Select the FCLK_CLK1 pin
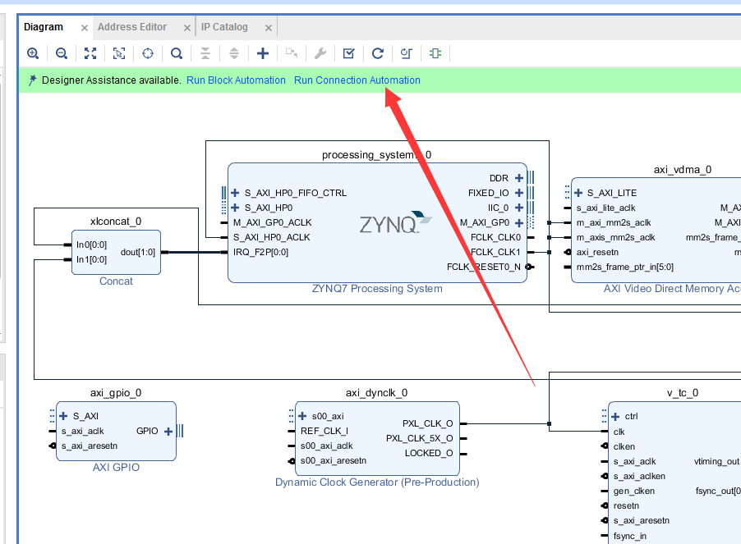The width and height of the screenshot is (741, 544). [495, 252]
